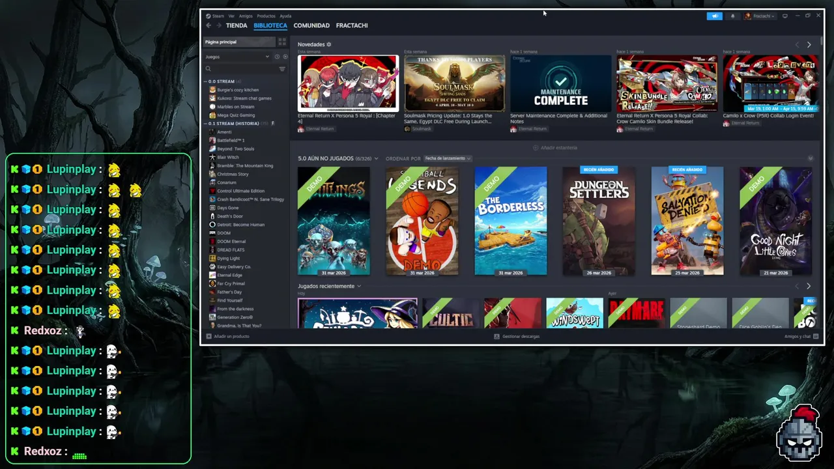This screenshot has height=469, width=834.
Task: Open the Windswept recently played tile
Action: [x=575, y=313]
